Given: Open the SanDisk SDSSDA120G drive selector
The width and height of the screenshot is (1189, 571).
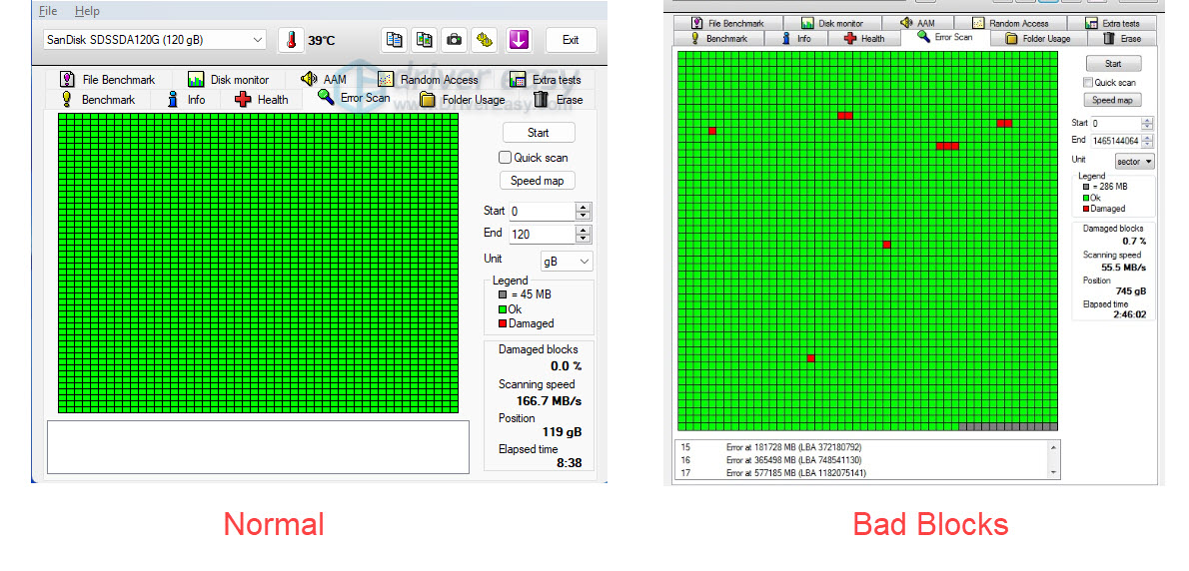Looking at the screenshot, I should pyautogui.click(x=155, y=40).
